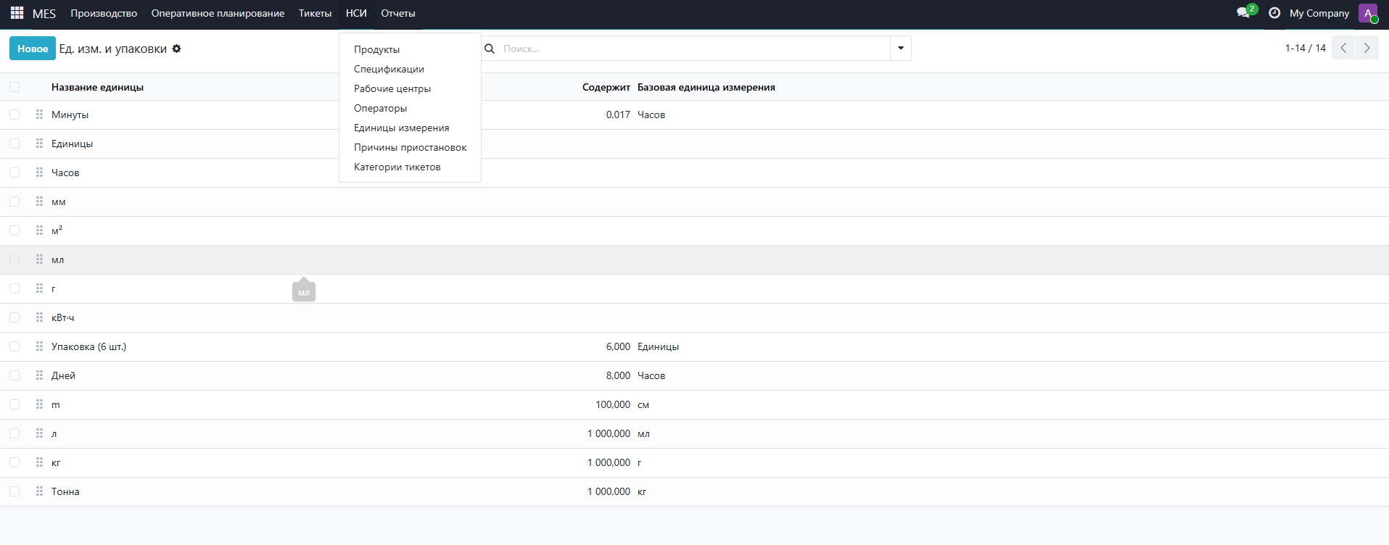1389x545 pixels.
Task: Open the My Company switcher
Action: (x=1319, y=13)
